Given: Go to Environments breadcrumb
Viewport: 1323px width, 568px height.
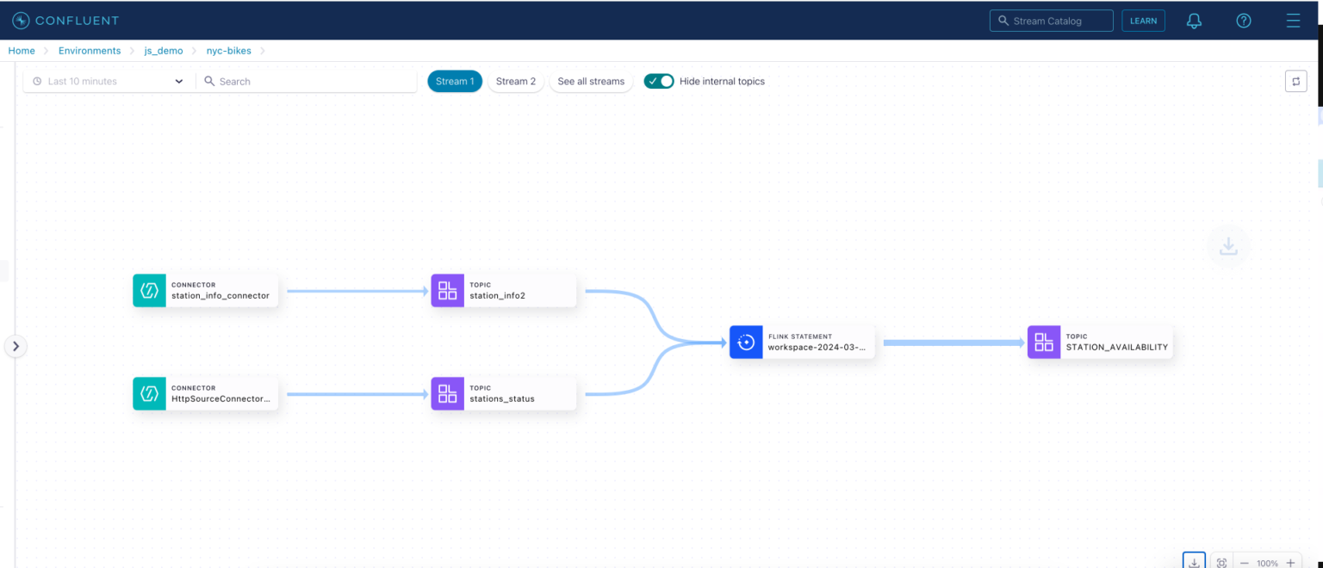Looking at the screenshot, I should tap(90, 51).
